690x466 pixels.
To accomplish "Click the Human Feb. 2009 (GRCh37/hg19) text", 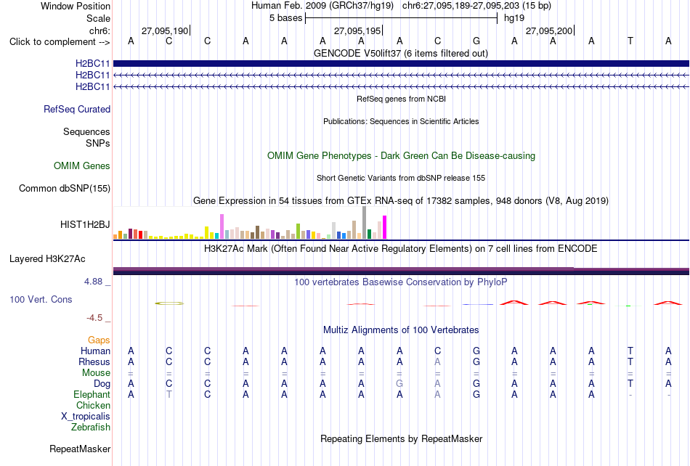I will click(x=322, y=6).
